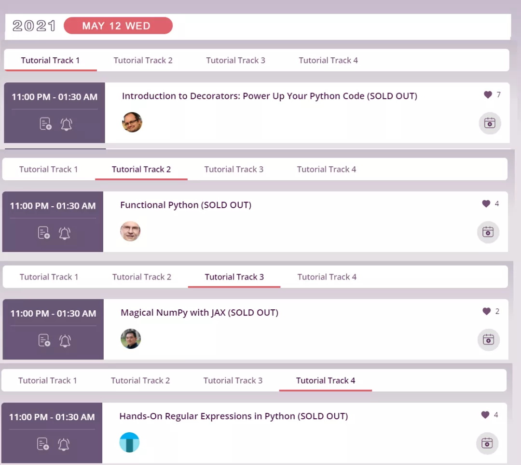Click add-note icon for Introduction to Decorators session

click(45, 124)
